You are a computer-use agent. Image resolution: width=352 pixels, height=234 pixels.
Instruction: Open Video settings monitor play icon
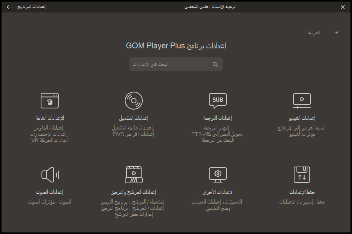click(x=302, y=101)
